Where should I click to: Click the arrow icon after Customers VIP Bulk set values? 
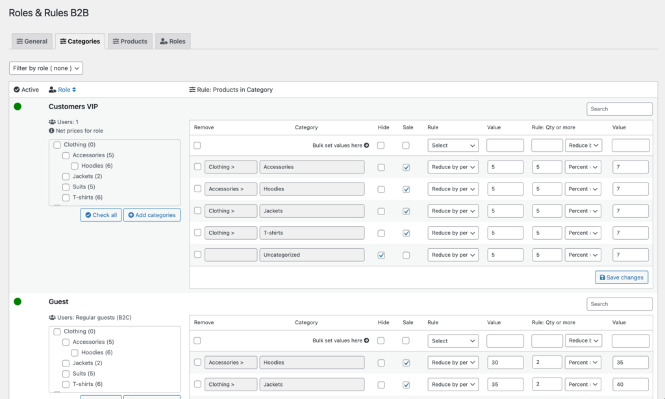pos(366,145)
